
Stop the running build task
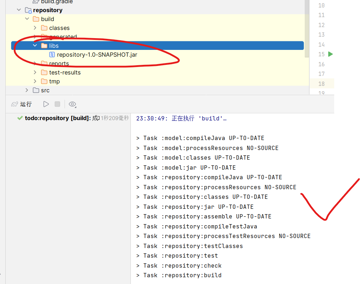click(x=57, y=104)
